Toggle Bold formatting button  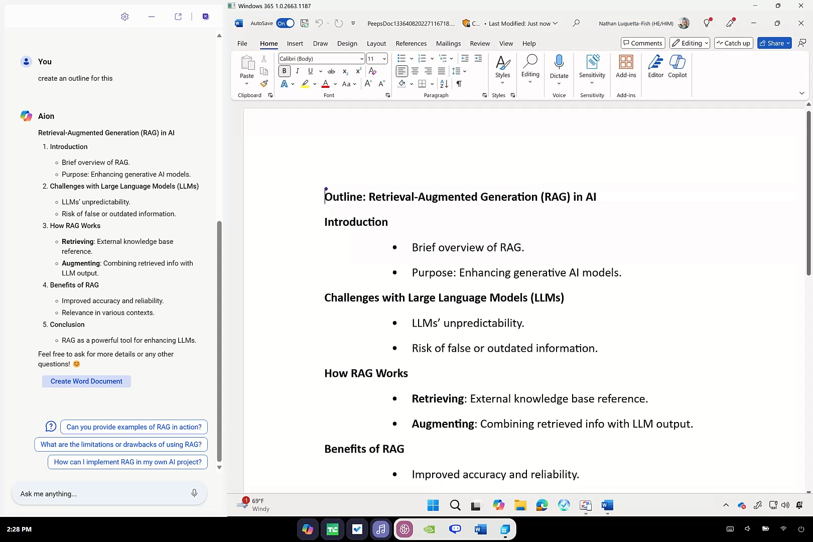click(284, 71)
